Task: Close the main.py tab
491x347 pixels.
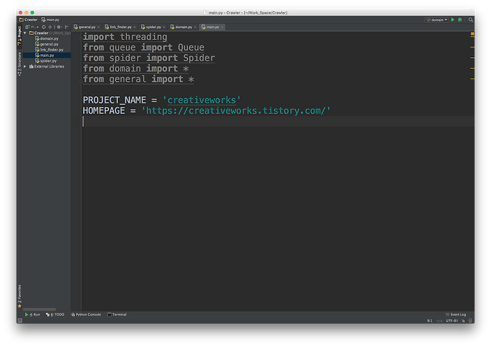Action: point(222,27)
